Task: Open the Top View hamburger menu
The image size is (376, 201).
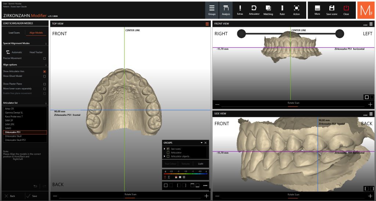Action: [x=207, y=24]
